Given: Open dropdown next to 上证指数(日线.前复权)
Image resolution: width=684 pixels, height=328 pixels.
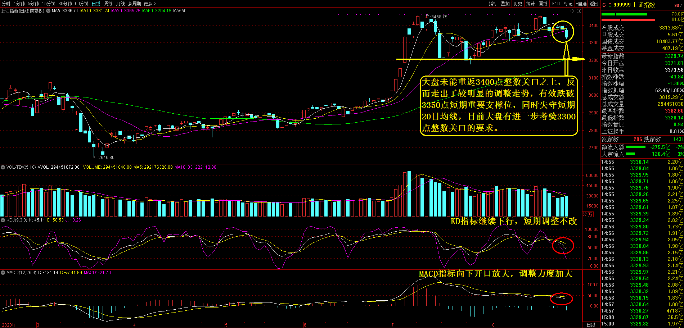Looking at the screenshot, I should (x=48, y=11).
